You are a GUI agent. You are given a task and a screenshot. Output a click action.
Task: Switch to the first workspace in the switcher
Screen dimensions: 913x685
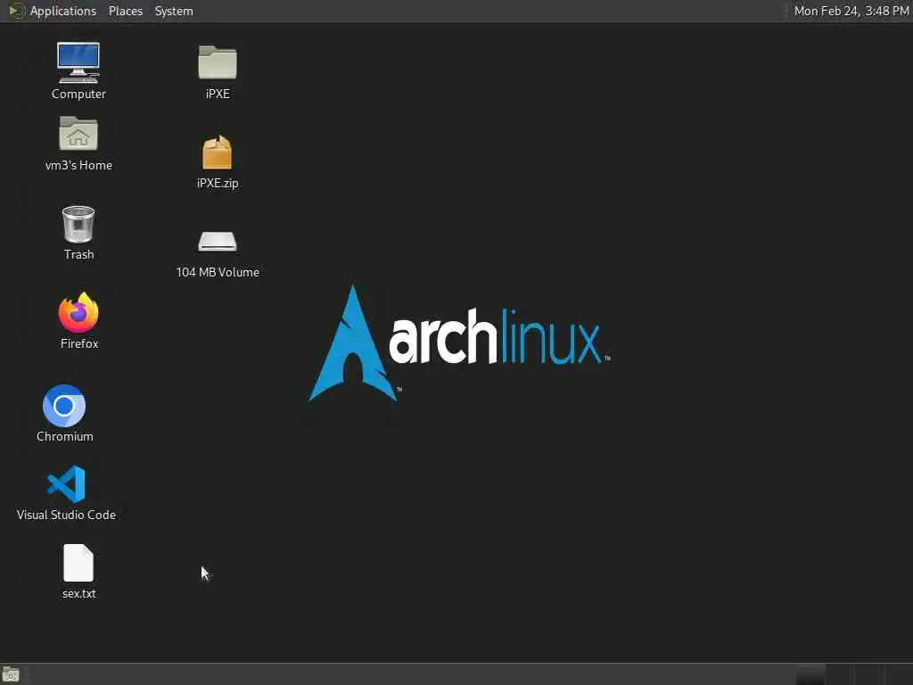point(810,674)
